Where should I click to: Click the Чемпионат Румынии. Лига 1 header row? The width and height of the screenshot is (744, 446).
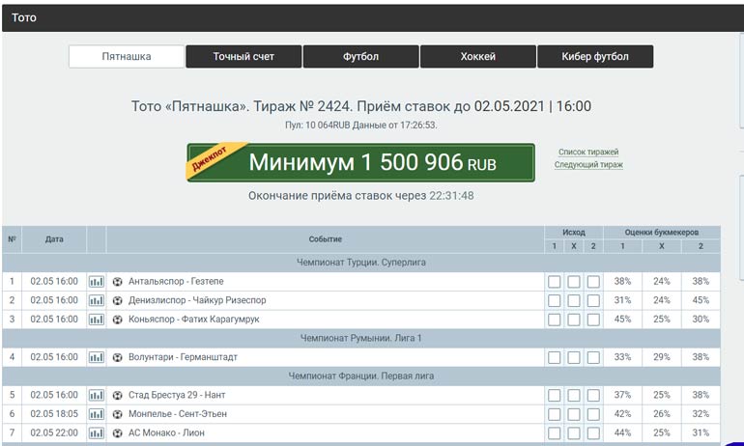pyautogui.click(x=361, y=339)
